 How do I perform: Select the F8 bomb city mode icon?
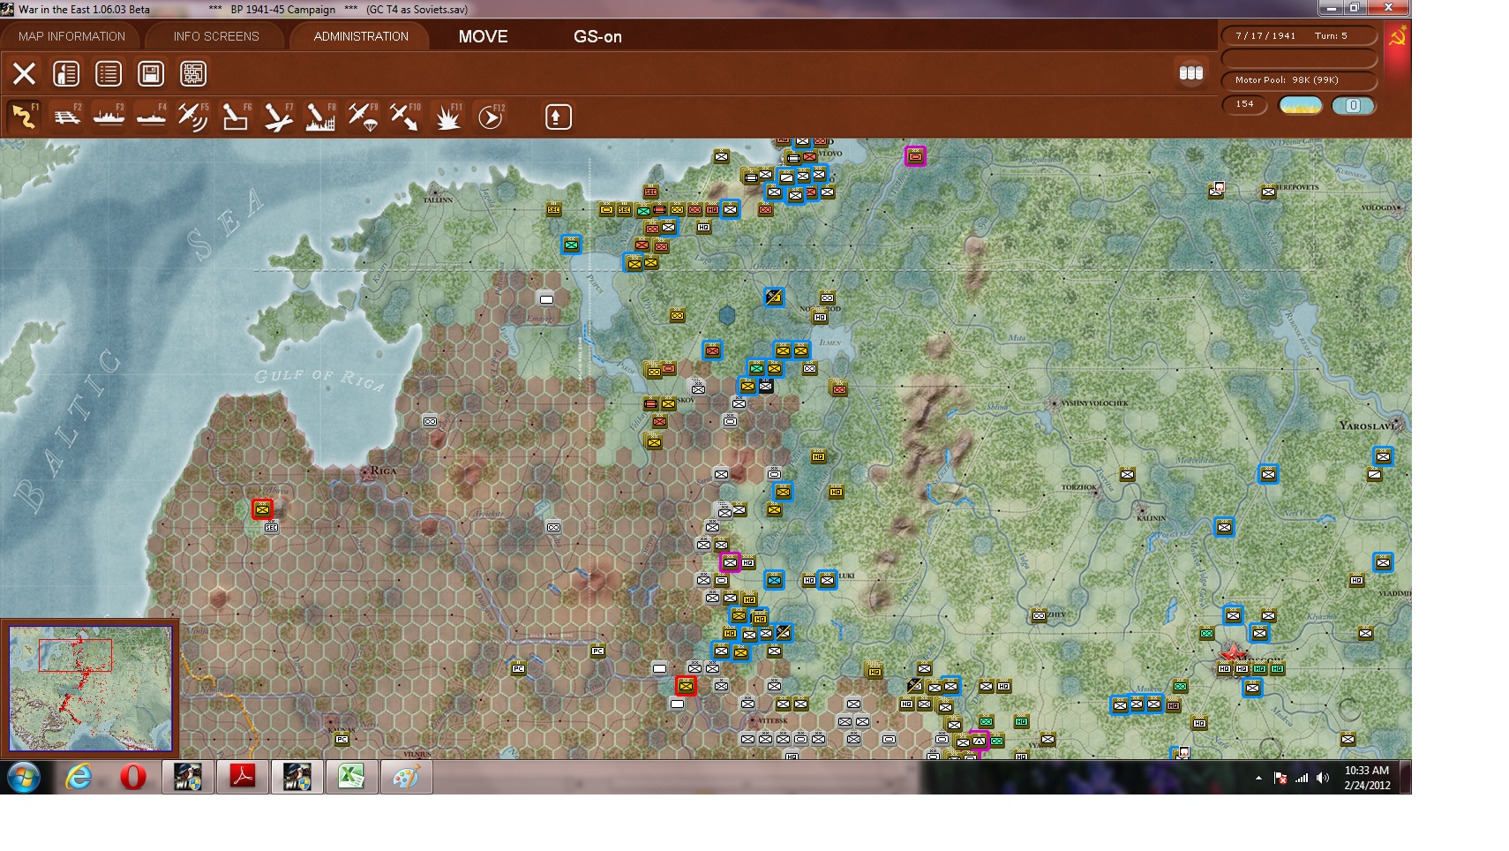coord(320,117)
